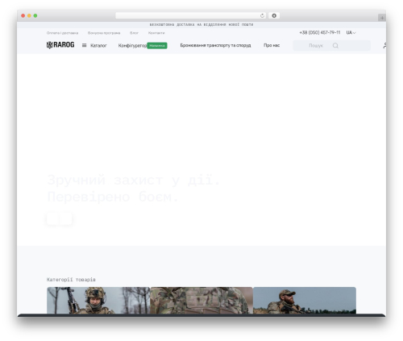The height and width of the screenshot is (341, 403).
Task: Open the Про нас page
Action: 272,45
